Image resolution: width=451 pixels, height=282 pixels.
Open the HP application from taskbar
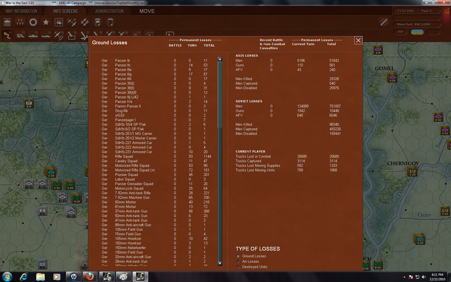(x=73, y=277)
